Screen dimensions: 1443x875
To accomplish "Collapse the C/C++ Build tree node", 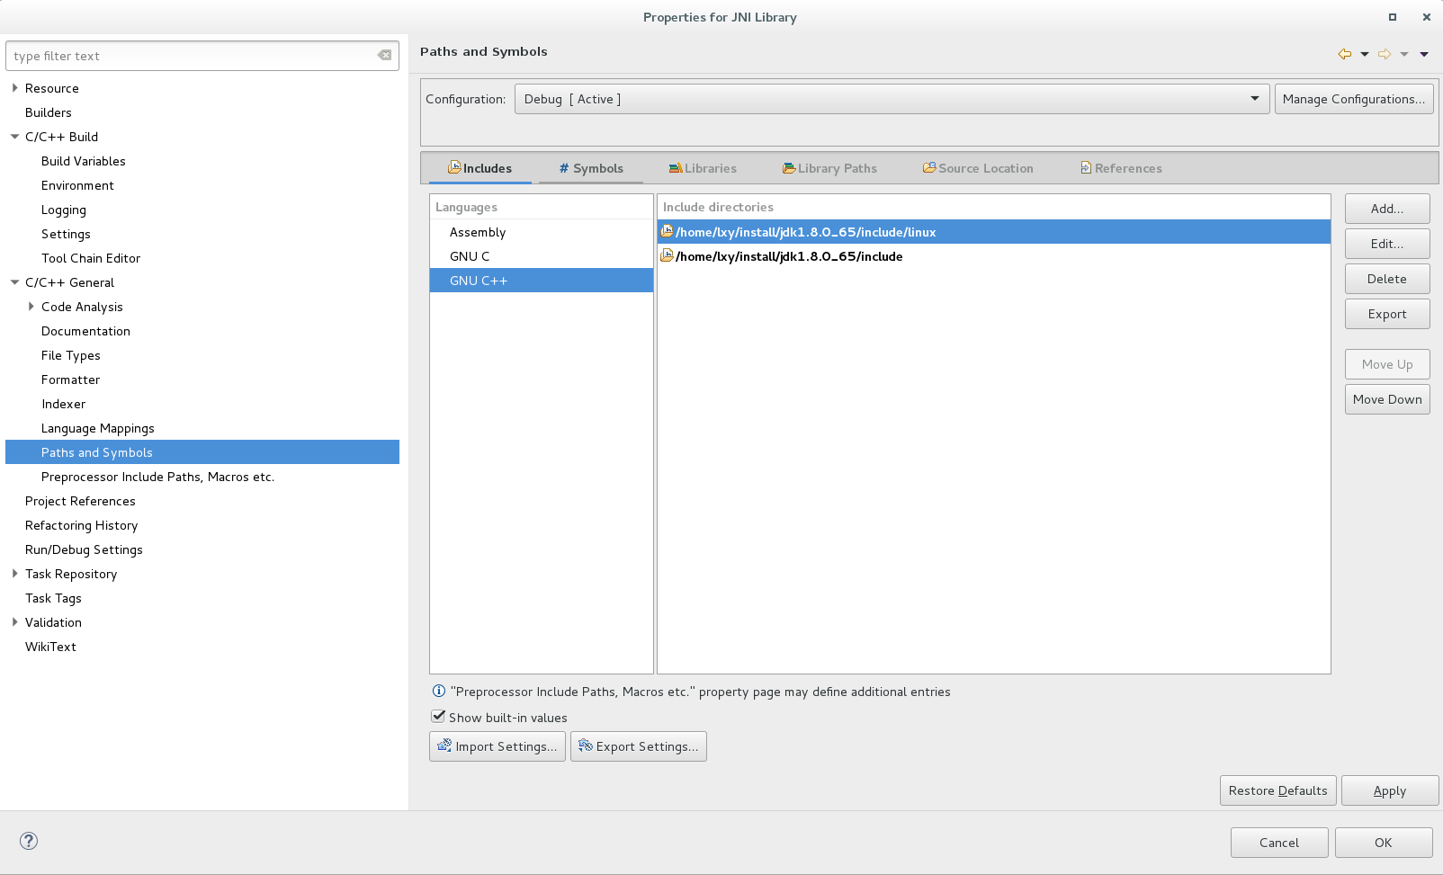I will [x=14, y=137].
